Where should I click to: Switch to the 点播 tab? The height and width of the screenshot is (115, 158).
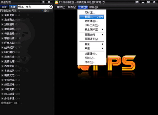[13, 7]
